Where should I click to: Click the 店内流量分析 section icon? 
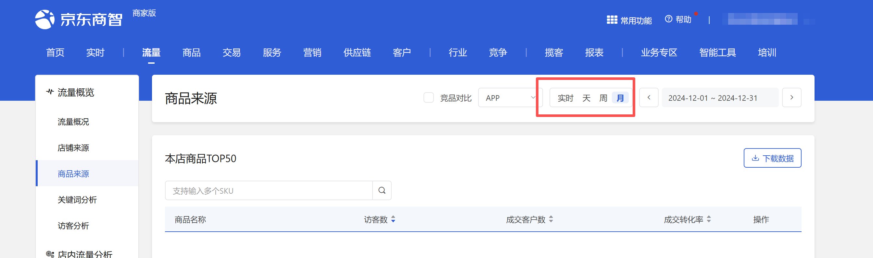coord(50,254)
